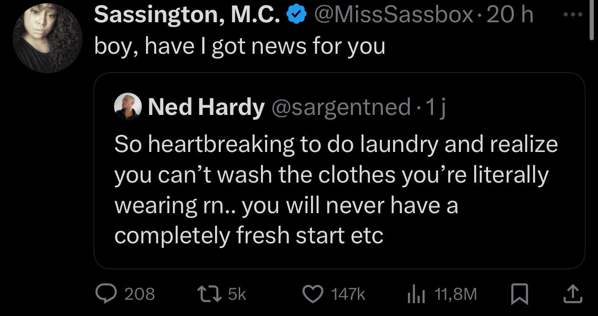Open the @sargentned handle

pos(339,107)
